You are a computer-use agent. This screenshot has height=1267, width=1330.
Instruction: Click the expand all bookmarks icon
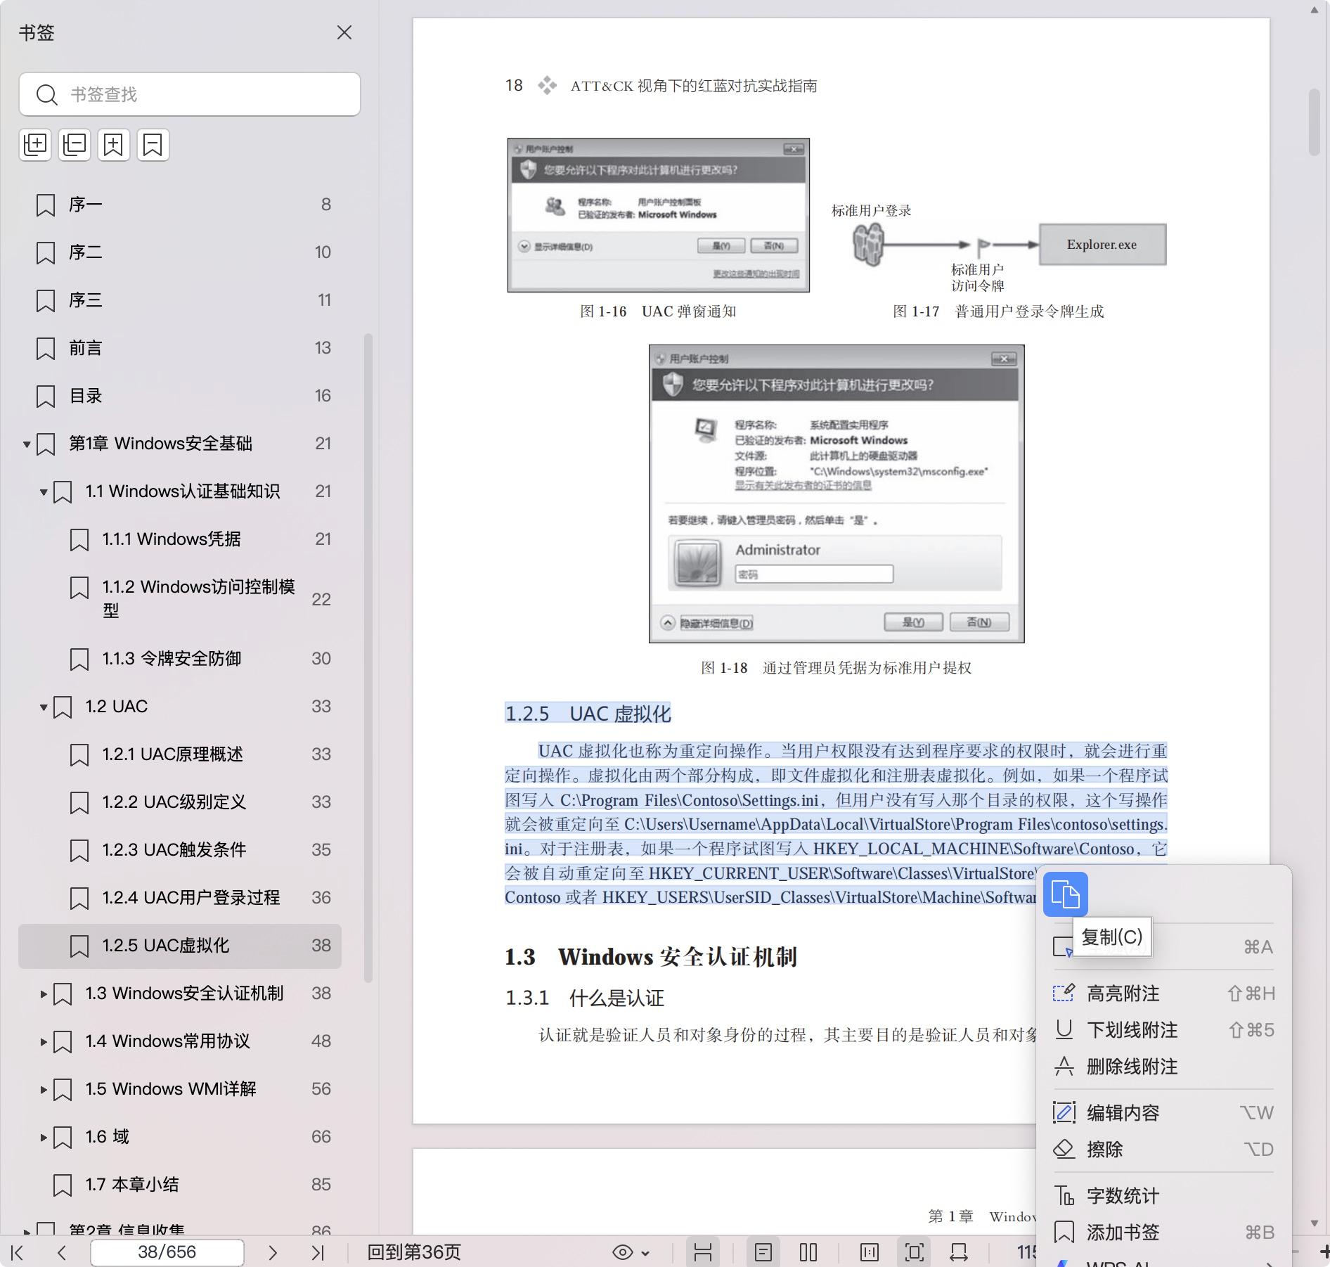(35, 145)
